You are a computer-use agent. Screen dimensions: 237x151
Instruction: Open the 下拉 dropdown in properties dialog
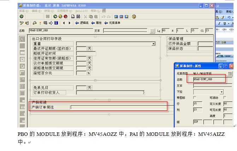pyautogui.click(x=221, y=92)
